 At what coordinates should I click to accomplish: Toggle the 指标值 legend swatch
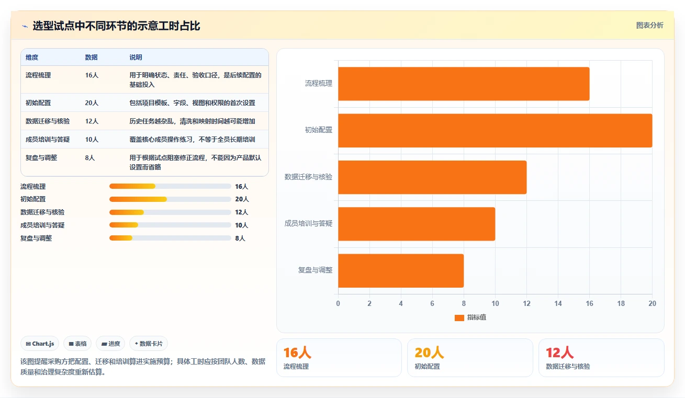pos(459,317)
